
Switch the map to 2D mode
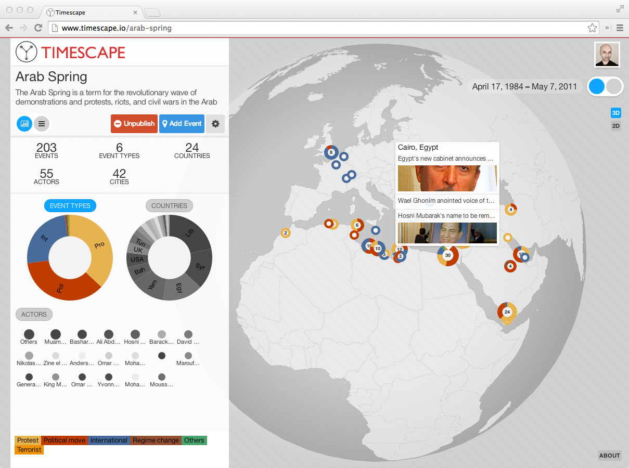coord(616,125)
